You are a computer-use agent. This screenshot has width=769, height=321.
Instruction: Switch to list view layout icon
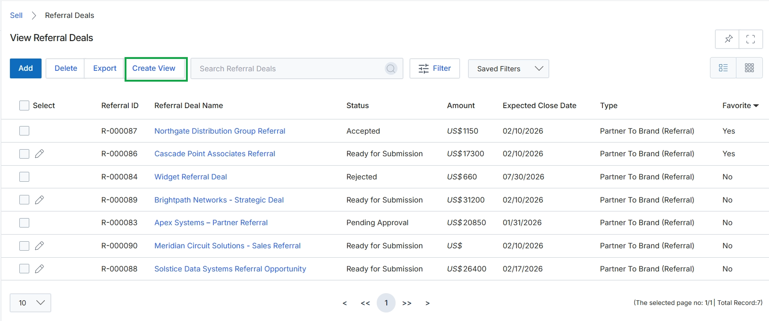click(x=723, y=68)
